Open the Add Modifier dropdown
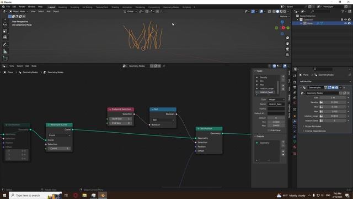353x199 pixels. pos(325,81)
